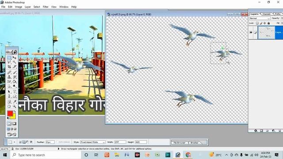
Task: Select the Path Selection tool
Action: coord(9,92)
